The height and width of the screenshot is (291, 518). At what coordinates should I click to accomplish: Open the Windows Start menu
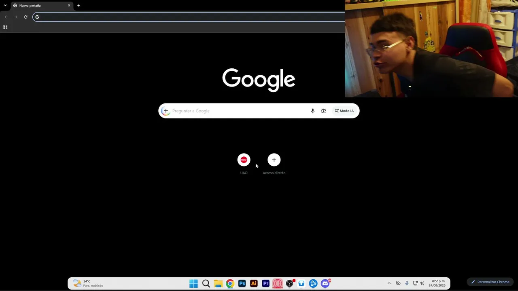[x=194, y=284]
